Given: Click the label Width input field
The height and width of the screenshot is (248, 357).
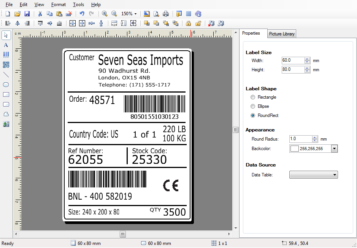Looking at the screenshot, I should coord(293,61).
